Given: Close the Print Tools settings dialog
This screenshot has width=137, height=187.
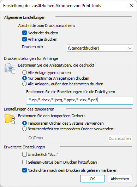Looking at the screenshot, I should tap(131, 5).
